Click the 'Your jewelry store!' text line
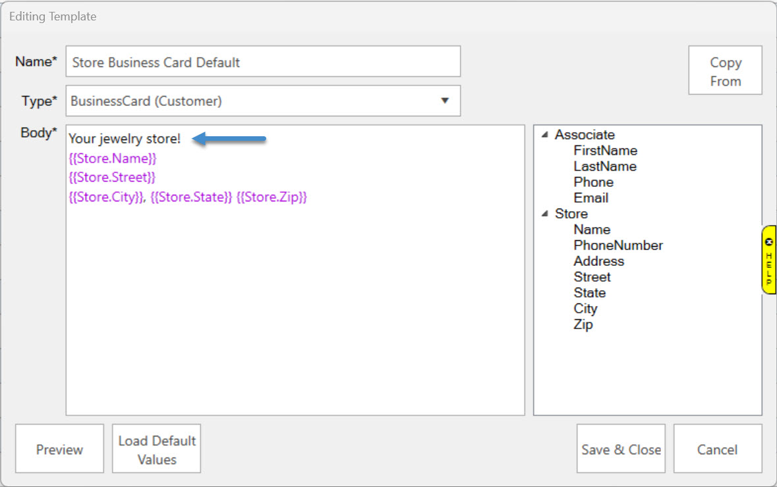Viewport: 777px width, 487px height. [125, 139]
